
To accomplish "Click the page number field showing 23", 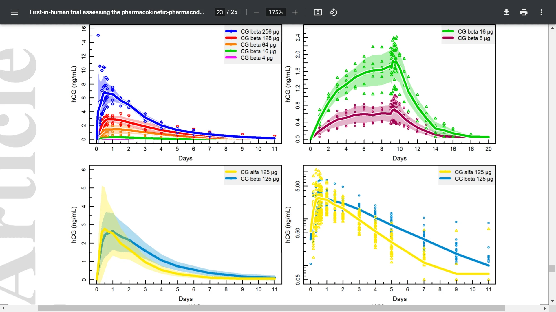I will 220,12.
